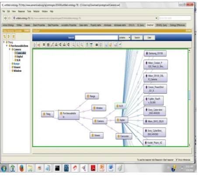Screen dimensions: 198x183
Task: Apply the grid alphabetical layout icon
Action: pyautogui.click(x=44, y=45)
